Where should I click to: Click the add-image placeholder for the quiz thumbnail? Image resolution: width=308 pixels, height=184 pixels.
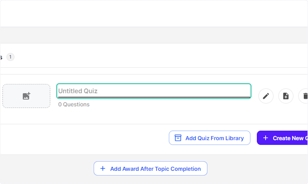pos(26,96)
